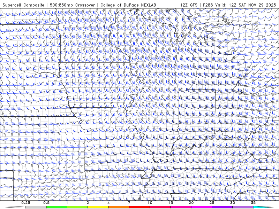This screenshot has width=279, height=209.
Task: Select the lavender swatch between 30 and 35
Action: click(243, 207)
